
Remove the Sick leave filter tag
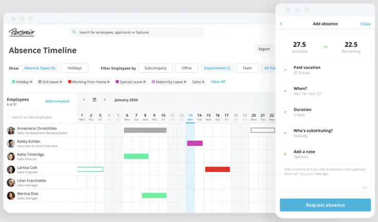coord(61,82)
